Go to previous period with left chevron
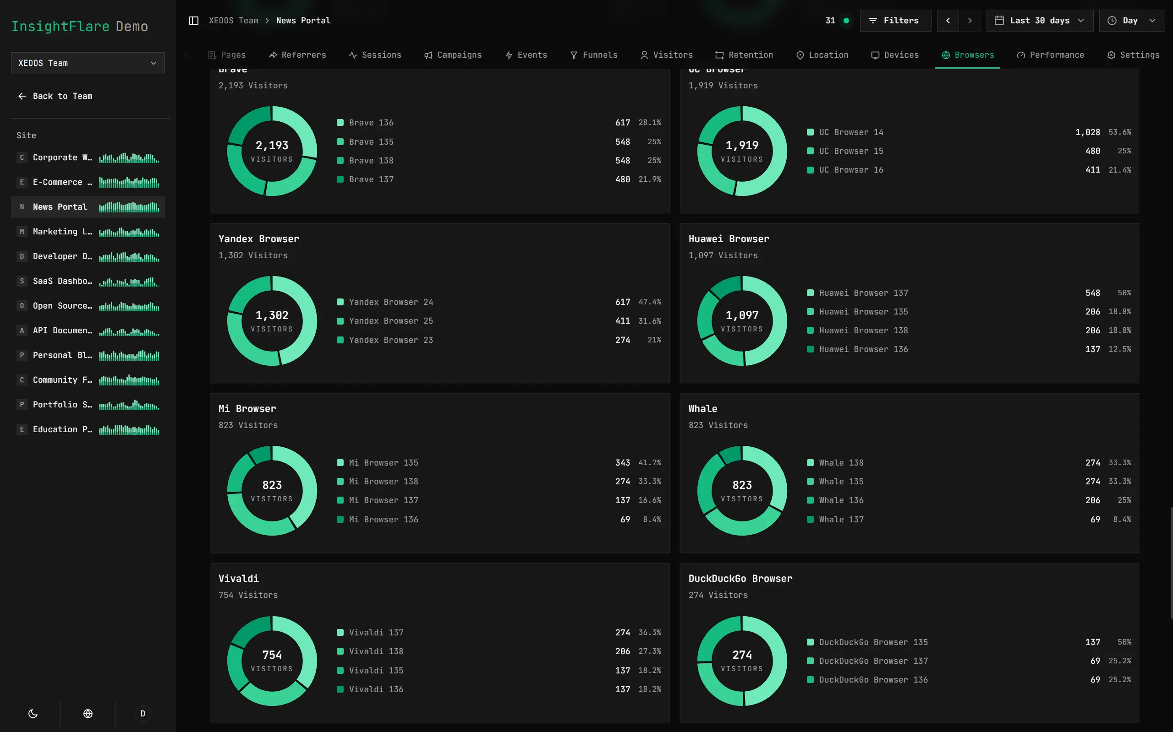1173x732 pixels. click(948, 20)
